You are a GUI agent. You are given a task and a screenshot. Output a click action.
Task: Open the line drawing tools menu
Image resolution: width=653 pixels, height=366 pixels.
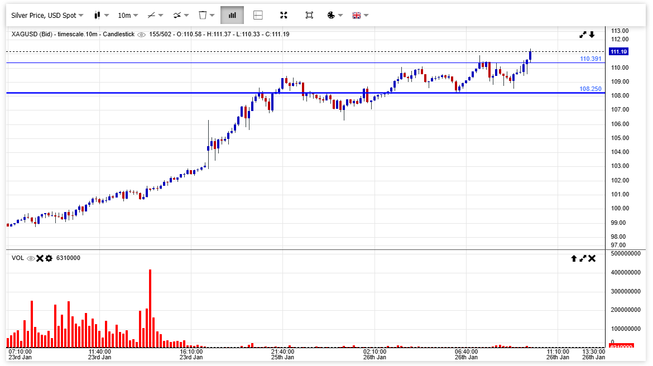click(155, 15)
